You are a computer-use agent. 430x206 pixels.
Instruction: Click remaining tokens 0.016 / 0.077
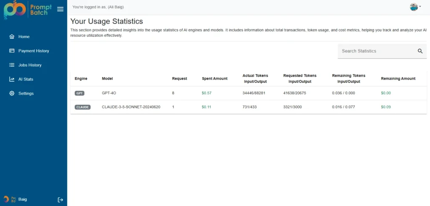click(x=343, y=107)
